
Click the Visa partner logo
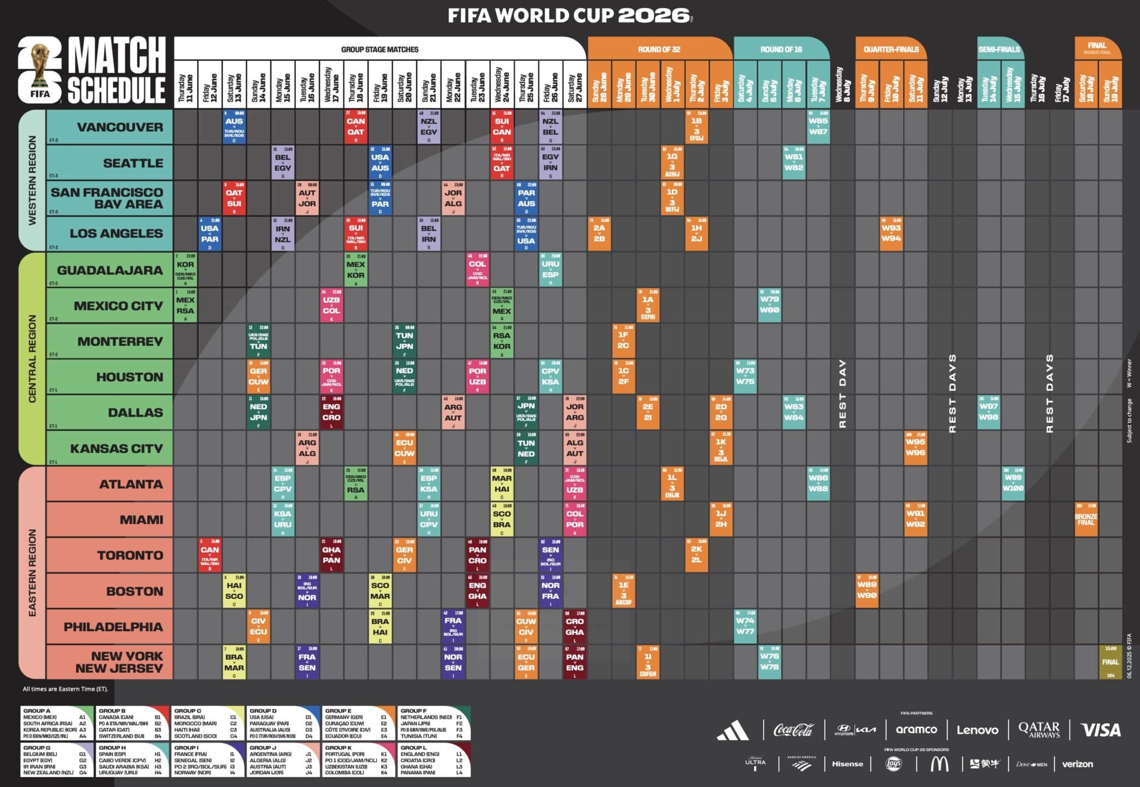1101,730
